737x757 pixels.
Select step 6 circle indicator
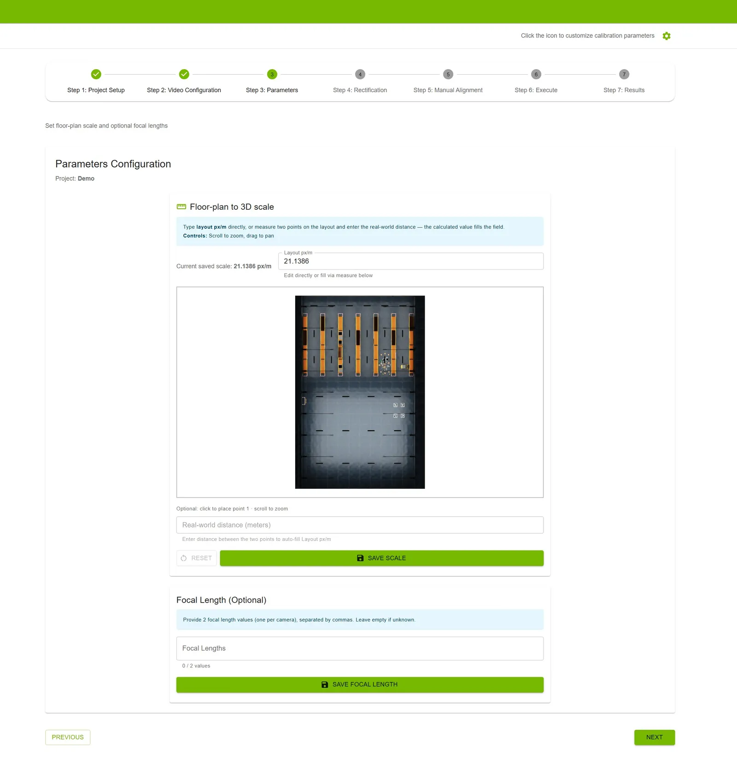536,74
